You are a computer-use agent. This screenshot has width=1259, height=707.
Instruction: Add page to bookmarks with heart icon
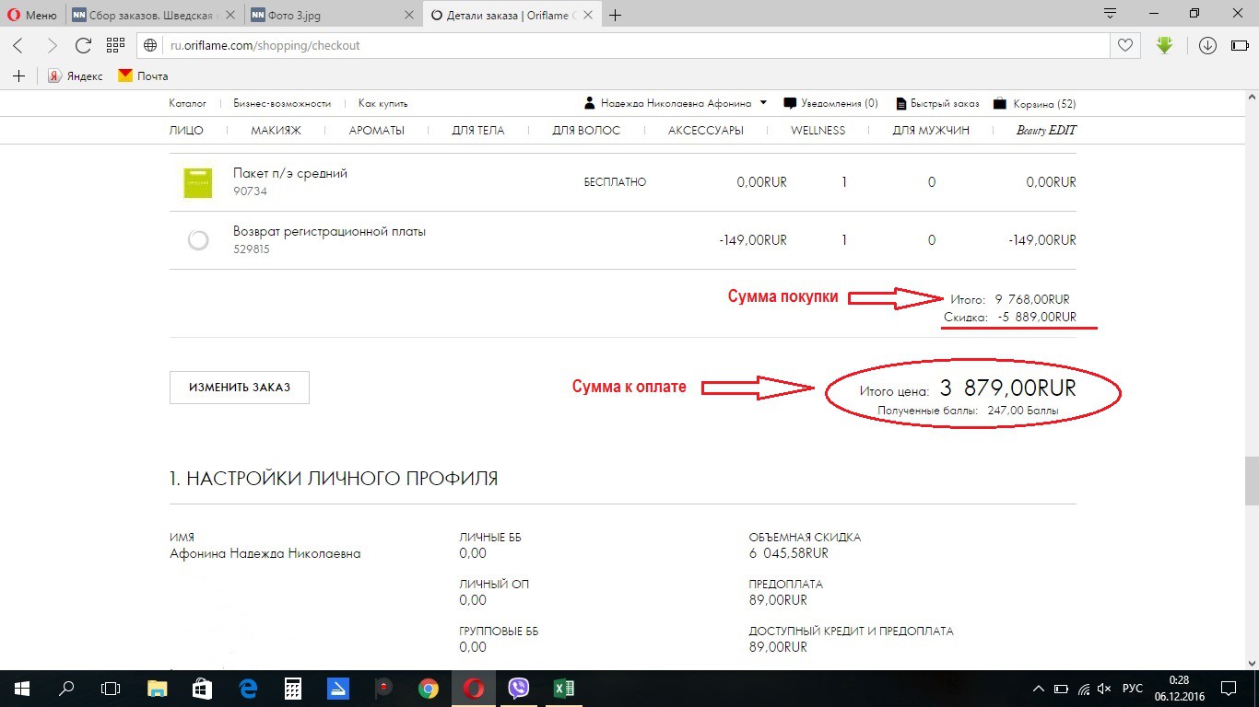(1124, 45)
